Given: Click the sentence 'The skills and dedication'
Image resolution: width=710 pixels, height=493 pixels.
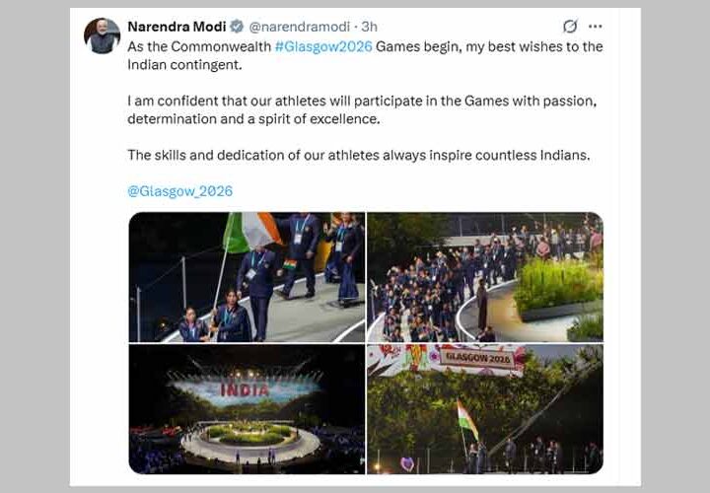Looking at the screenshot, I should (359, 155).
